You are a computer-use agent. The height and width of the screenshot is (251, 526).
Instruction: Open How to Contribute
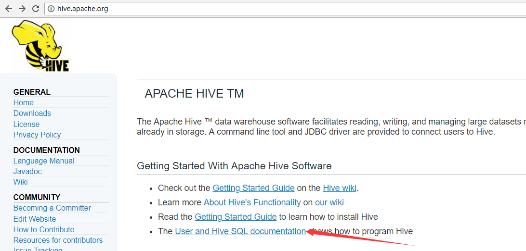(x=44, y=229)
